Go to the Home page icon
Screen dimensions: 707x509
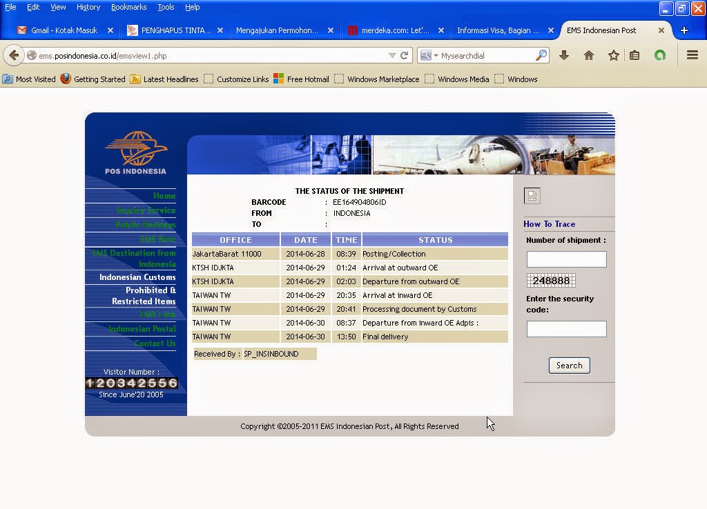point(588,55)
